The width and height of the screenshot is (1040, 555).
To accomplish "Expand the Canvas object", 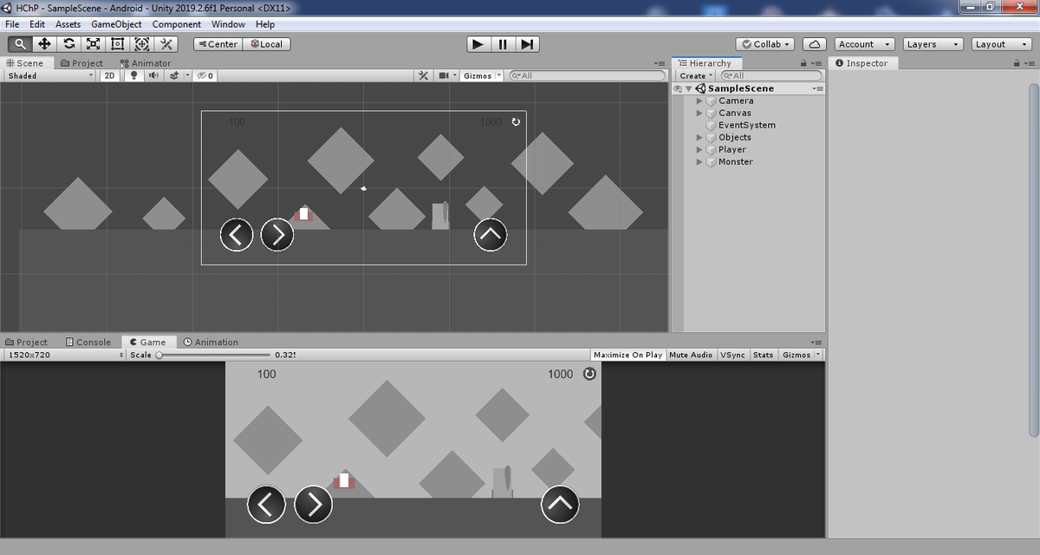I will (699, 113).
